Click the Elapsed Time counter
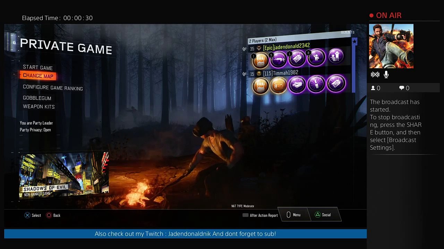This screenshot has width=444, height=249. coord(57,18)
